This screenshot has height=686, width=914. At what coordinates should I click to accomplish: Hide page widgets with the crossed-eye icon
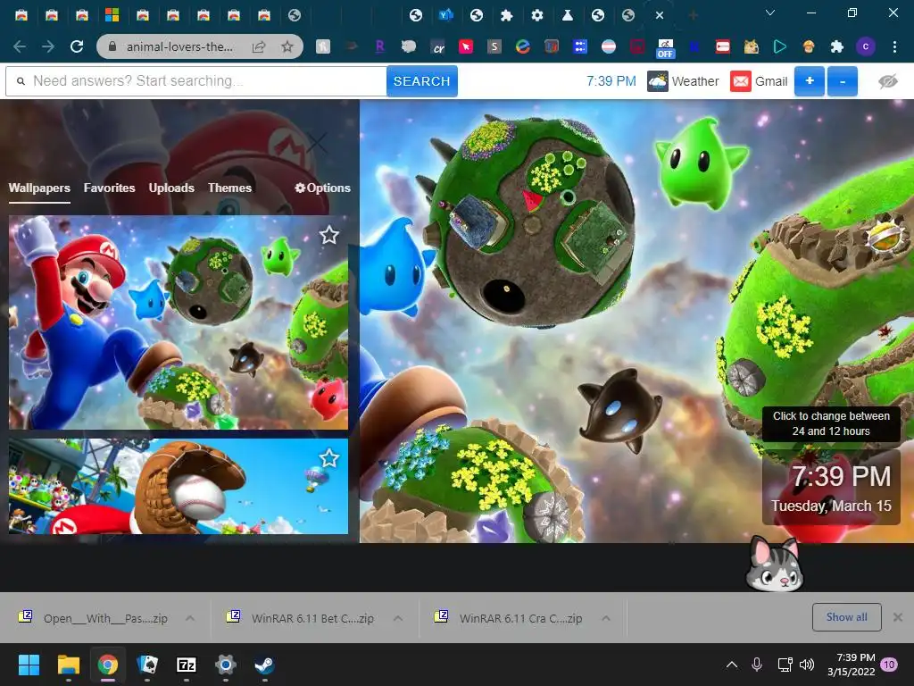tap(888, 81)
